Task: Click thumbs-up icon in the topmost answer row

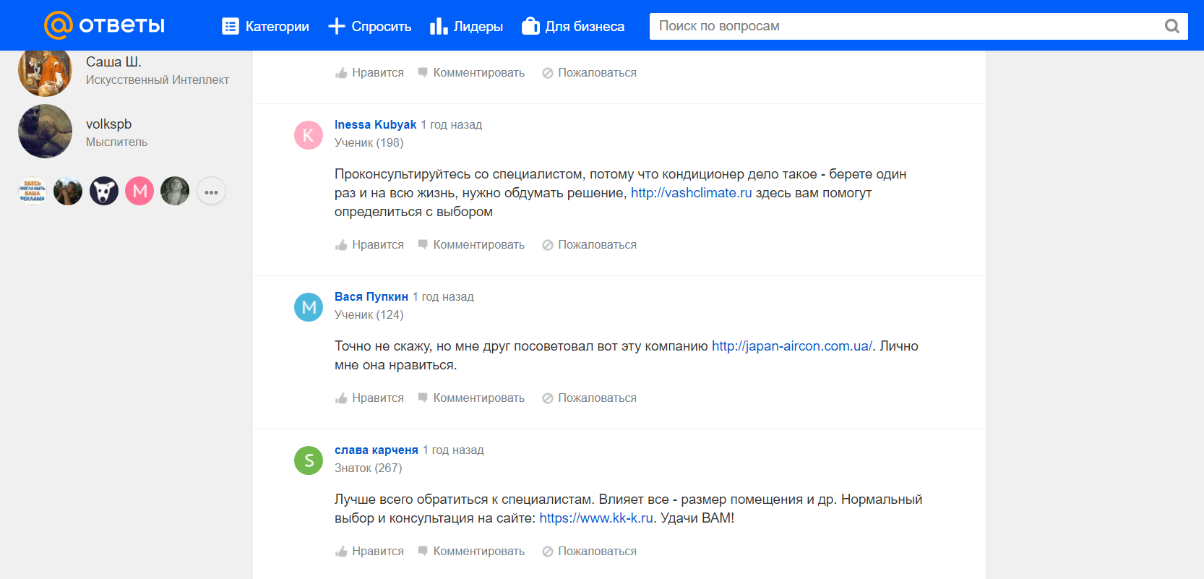Action: click(x=341, y=73)
